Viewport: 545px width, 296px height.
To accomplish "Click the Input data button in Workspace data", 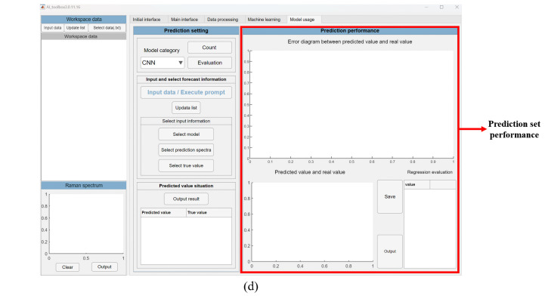I will pos(52,28).
